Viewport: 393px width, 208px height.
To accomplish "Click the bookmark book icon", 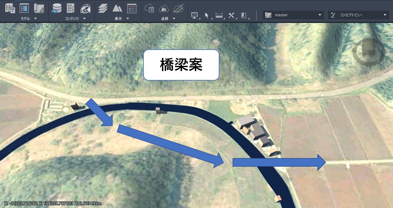I will tap(244, 15).
